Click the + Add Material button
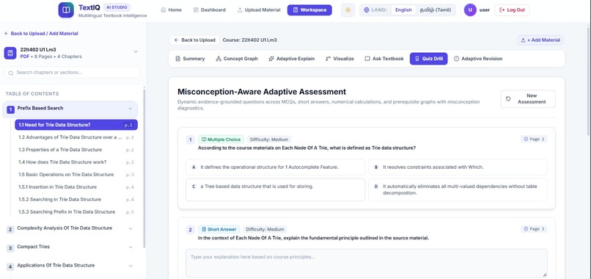 click(x=540, y=40)
